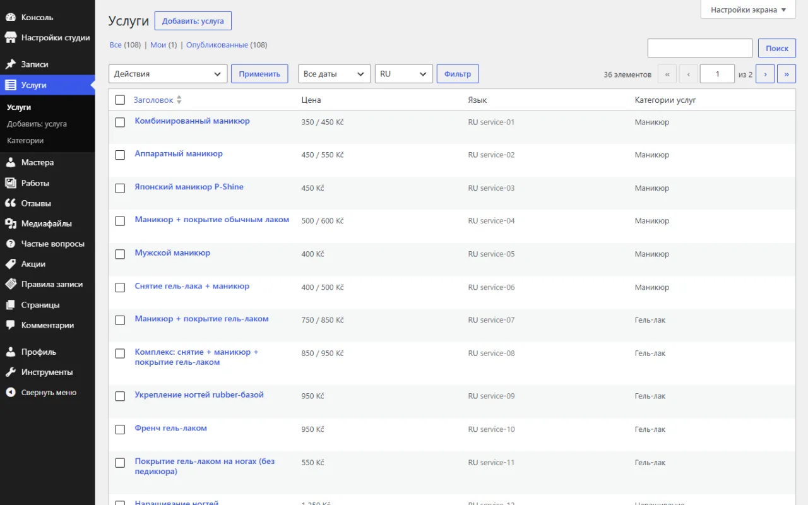Click the Работы gallery icon
Screen dimensions: 808x505
click(x=10, y=183)
